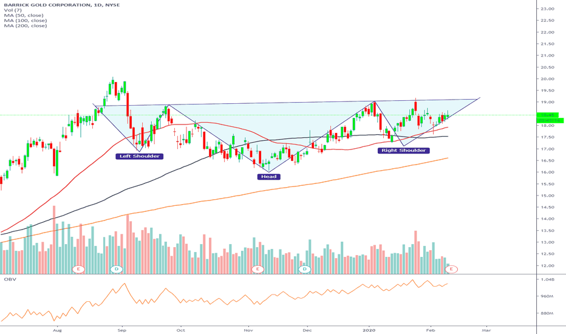Select the MA (200, close) legend
The height and width of the screenshot is (334, 566).
click(x=26, y=26)
